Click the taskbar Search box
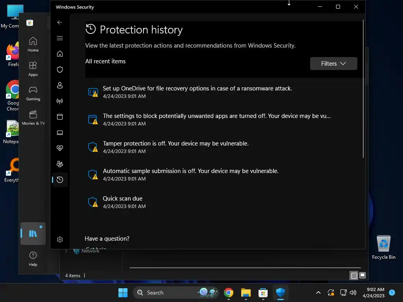This screenshot has height=302, width=403. pyautogui.click(x=176, y=293)
